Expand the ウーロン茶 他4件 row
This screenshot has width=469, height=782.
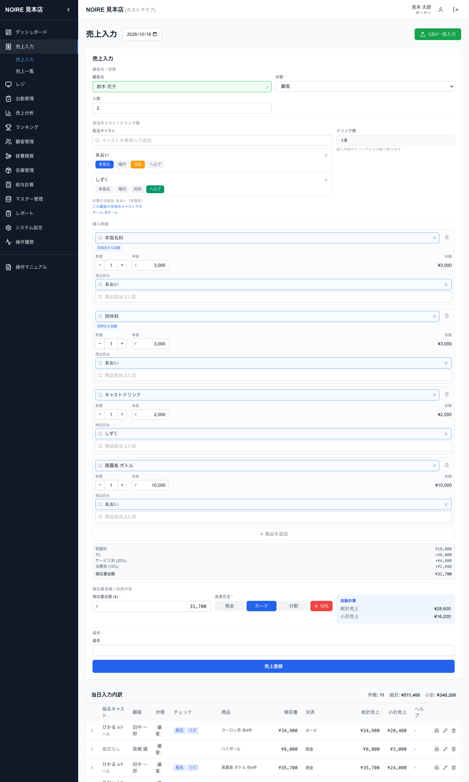tap(92, 731)
